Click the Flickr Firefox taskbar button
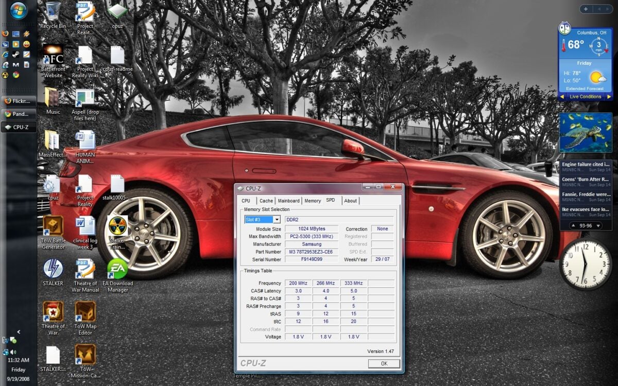 [x=19, y=101]
